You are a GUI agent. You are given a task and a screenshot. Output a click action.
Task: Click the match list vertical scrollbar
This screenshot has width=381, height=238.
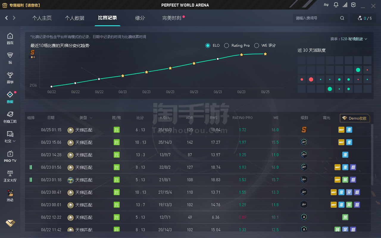[x=372, y=155]
